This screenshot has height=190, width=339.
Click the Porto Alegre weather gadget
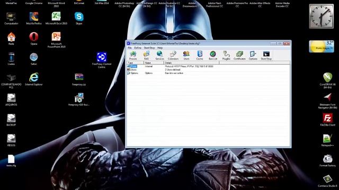tap(322, 46)
